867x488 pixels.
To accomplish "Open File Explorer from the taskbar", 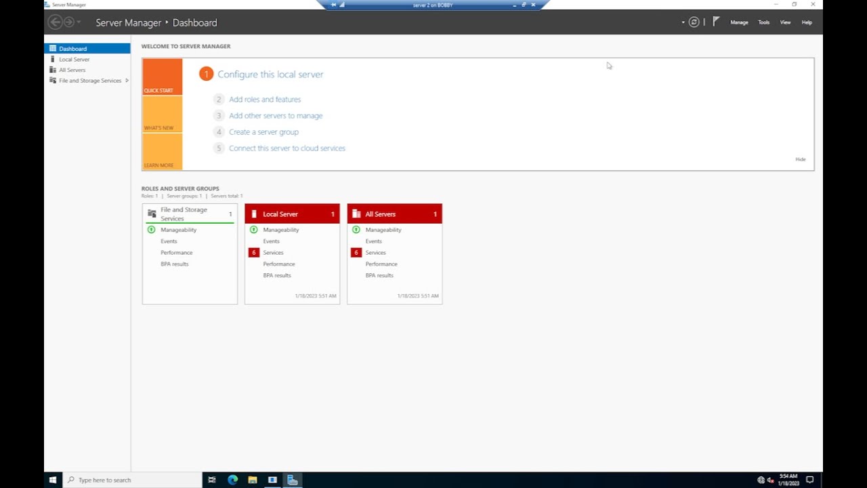I will (x=253, y=480).
